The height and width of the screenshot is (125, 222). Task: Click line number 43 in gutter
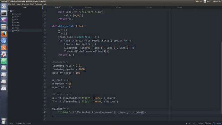pos(45,112)
